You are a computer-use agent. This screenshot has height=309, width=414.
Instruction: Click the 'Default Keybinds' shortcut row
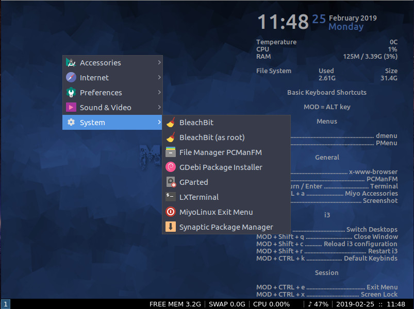coord(327,258)
